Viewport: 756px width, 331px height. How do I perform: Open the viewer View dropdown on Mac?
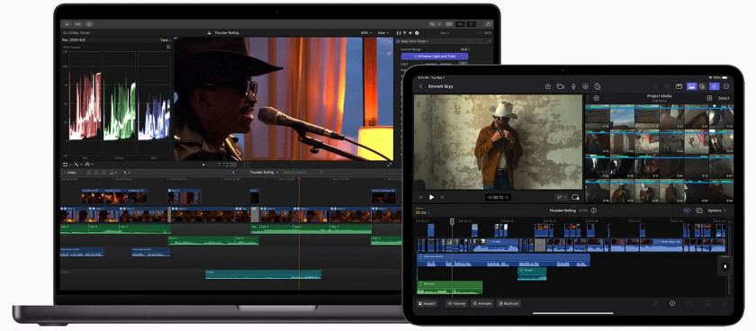(x=382, y=32)
